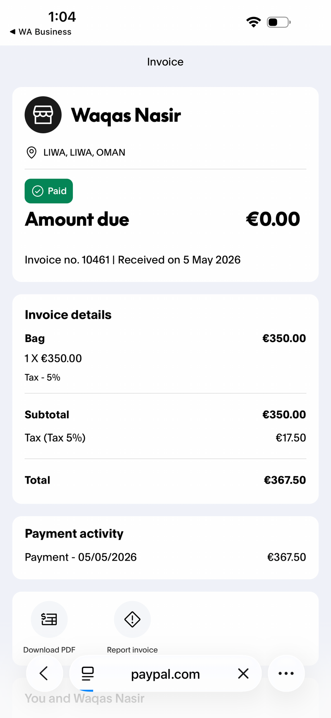The width and height of the screenshot is (331, 718).
Task: Open the browser more options menu
Action: point(286,673)
